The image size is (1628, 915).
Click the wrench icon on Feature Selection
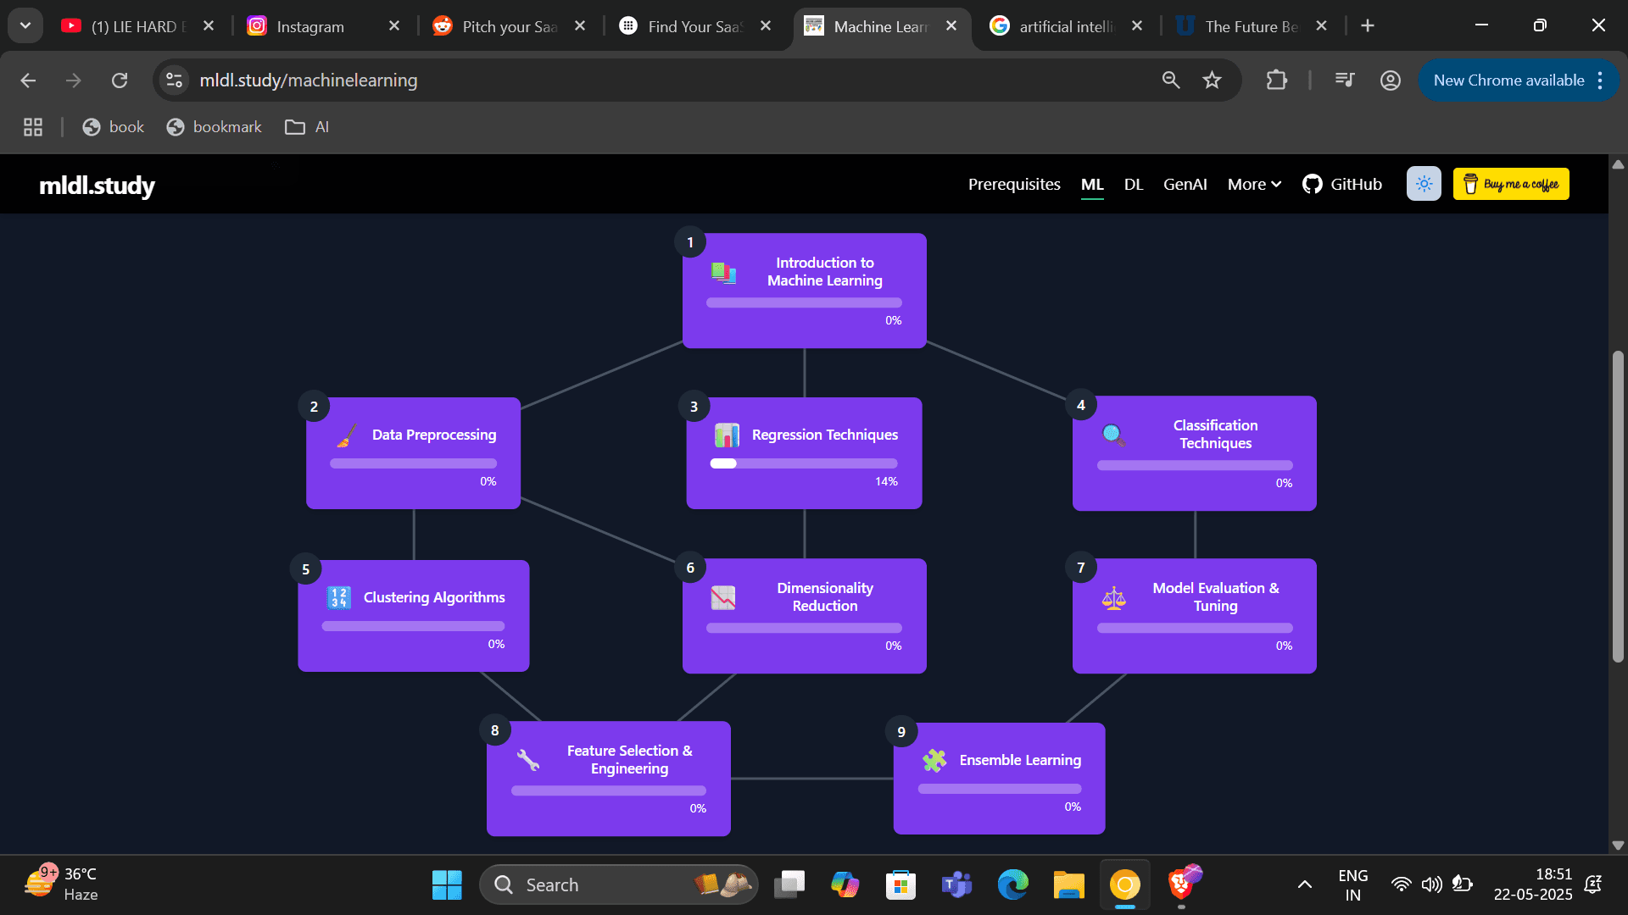(x=528, y=760)
